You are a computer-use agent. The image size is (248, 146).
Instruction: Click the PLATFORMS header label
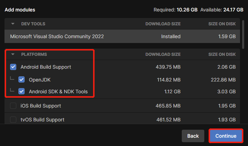pos(34,54)
